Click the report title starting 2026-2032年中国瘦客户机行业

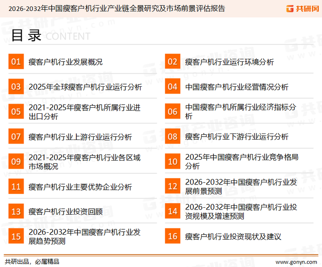(x=117, y=9)
